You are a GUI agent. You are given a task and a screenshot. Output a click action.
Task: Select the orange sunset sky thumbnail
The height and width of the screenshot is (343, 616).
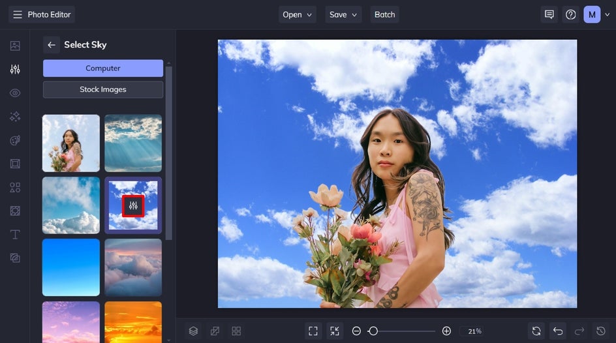point(133,322)
